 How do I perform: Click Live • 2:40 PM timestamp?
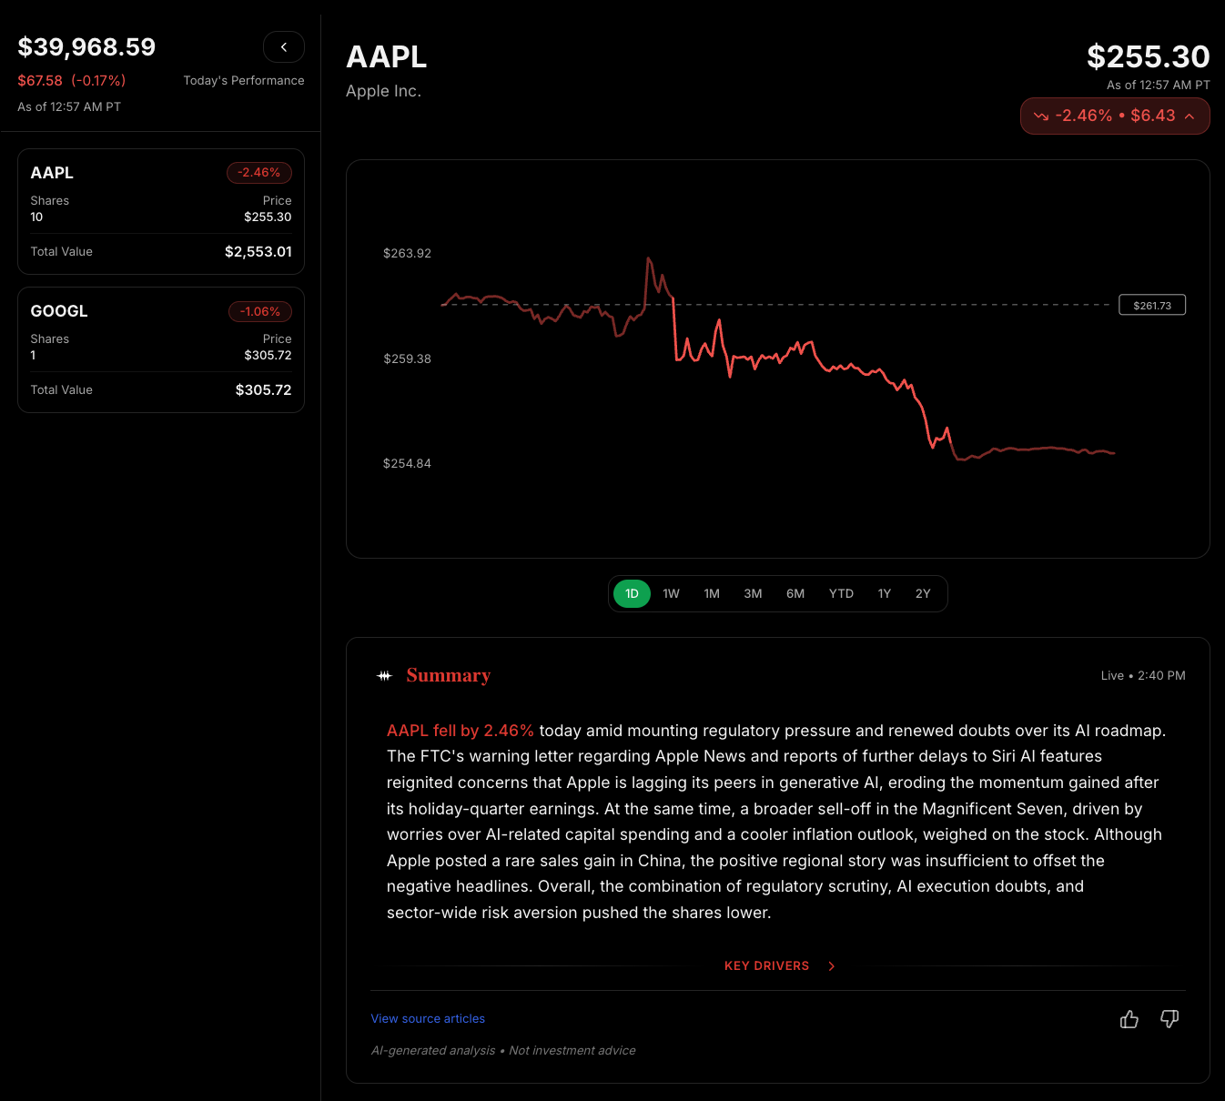[x=1143, y=675]
